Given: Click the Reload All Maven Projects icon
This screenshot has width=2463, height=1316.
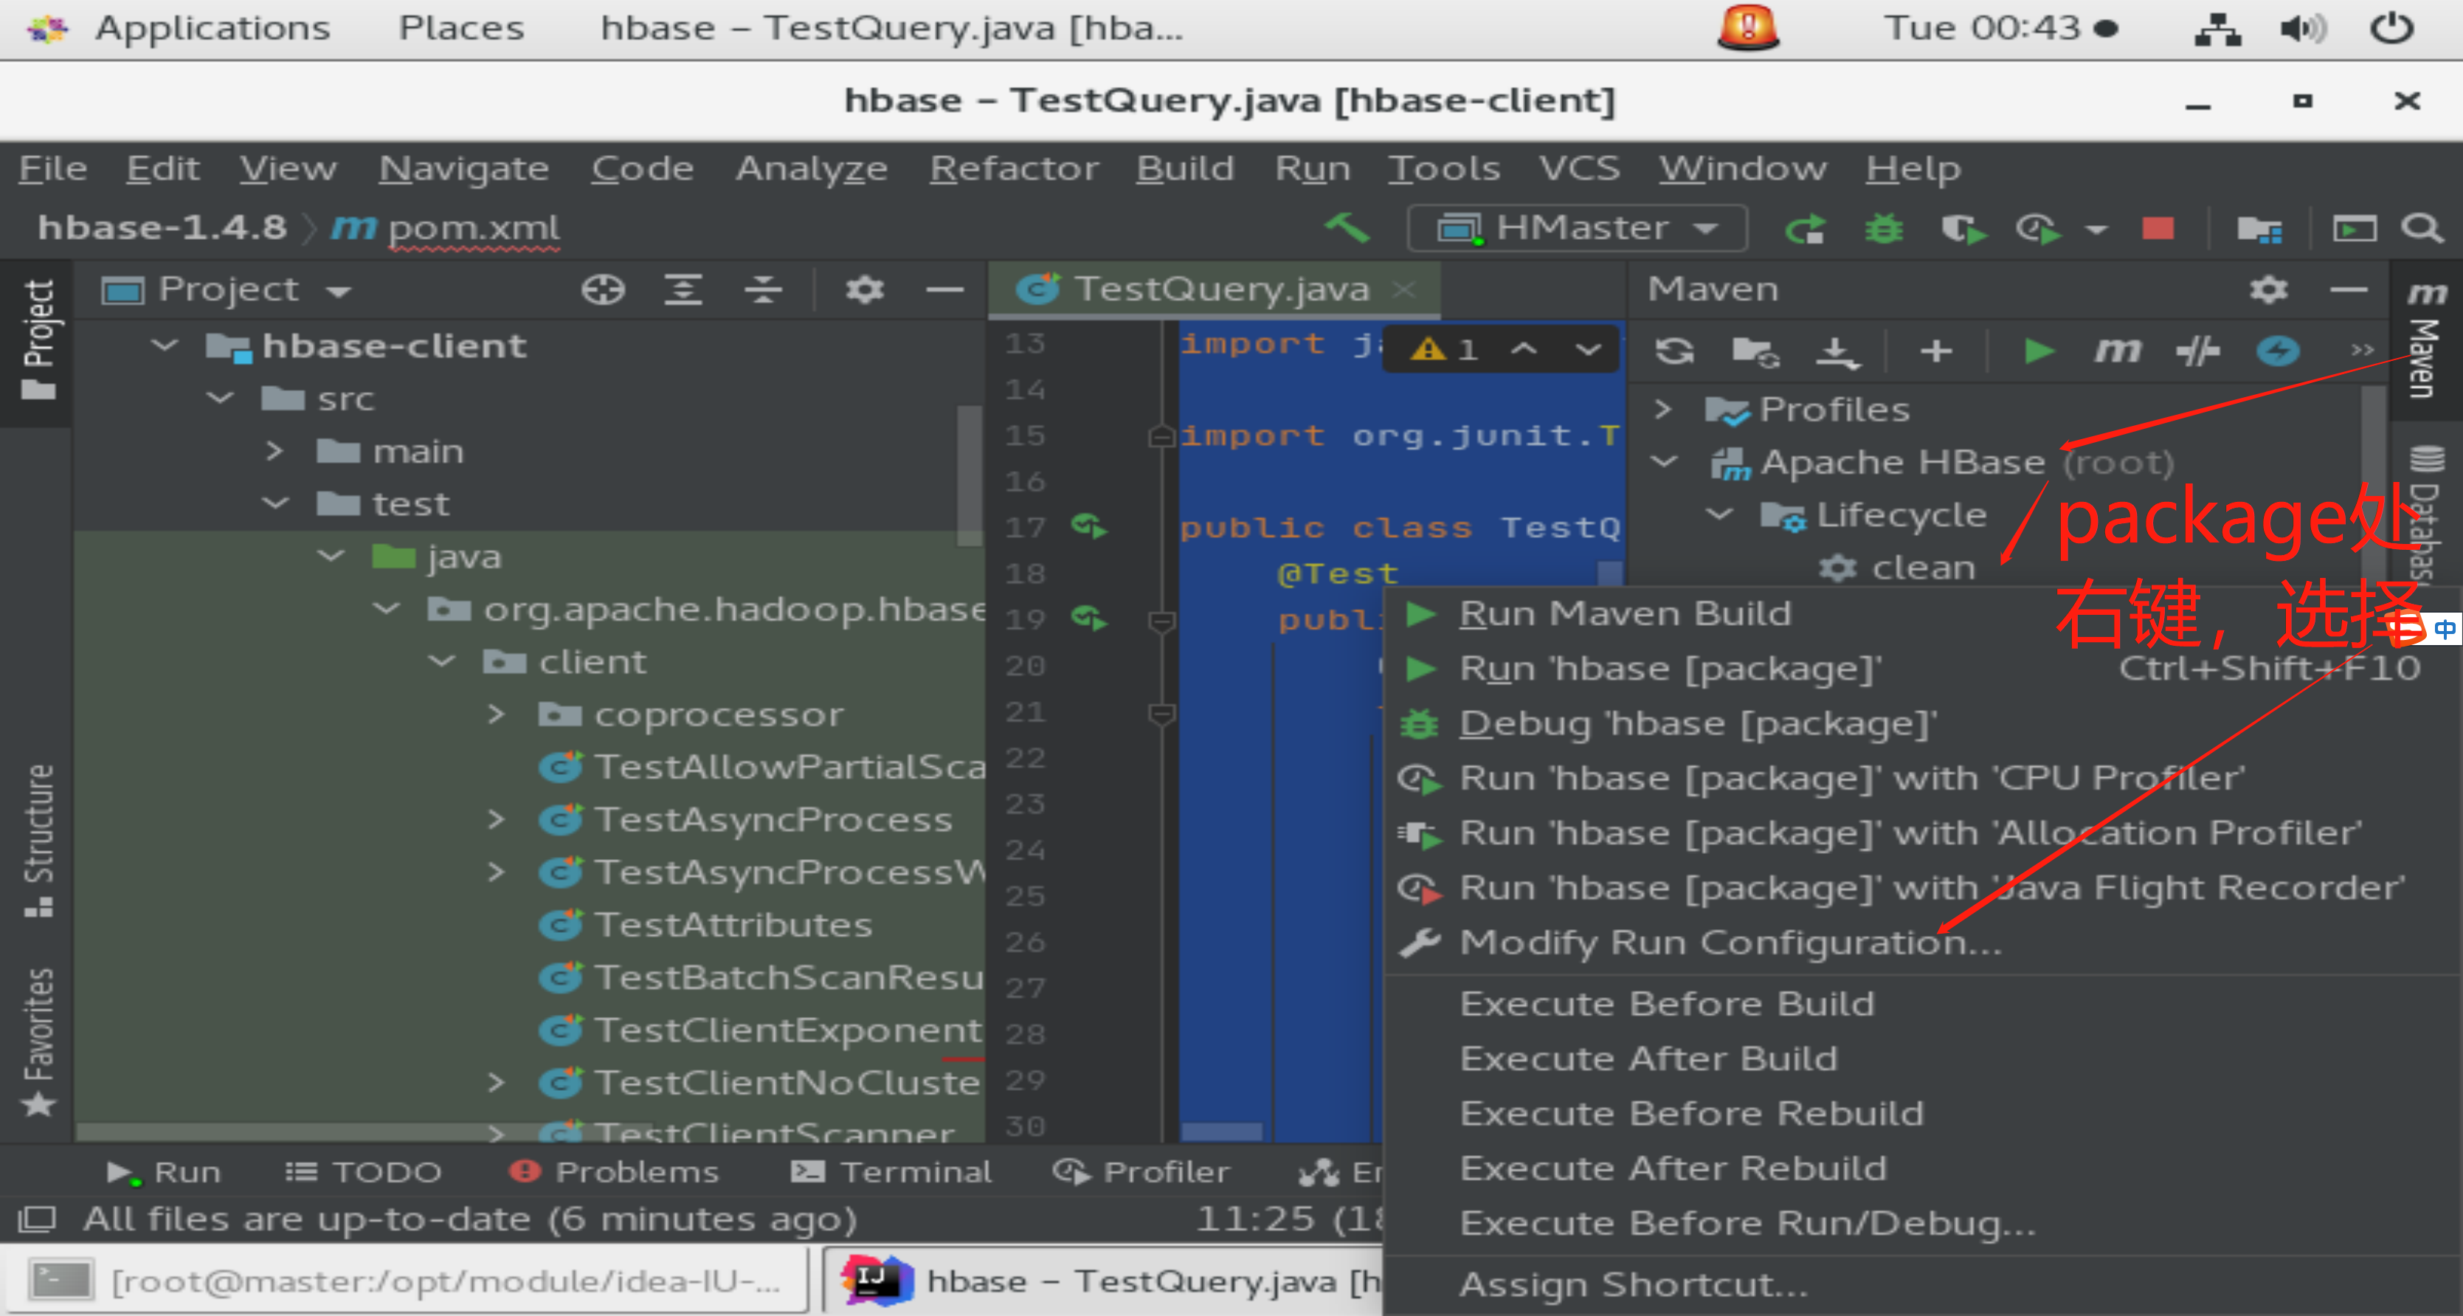Looking at the screenshot, I should (x=1674, y=351).
